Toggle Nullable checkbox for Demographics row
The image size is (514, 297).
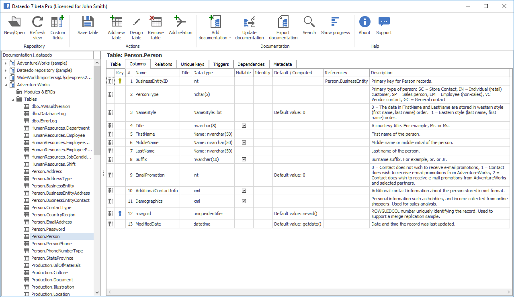(244, 201)
